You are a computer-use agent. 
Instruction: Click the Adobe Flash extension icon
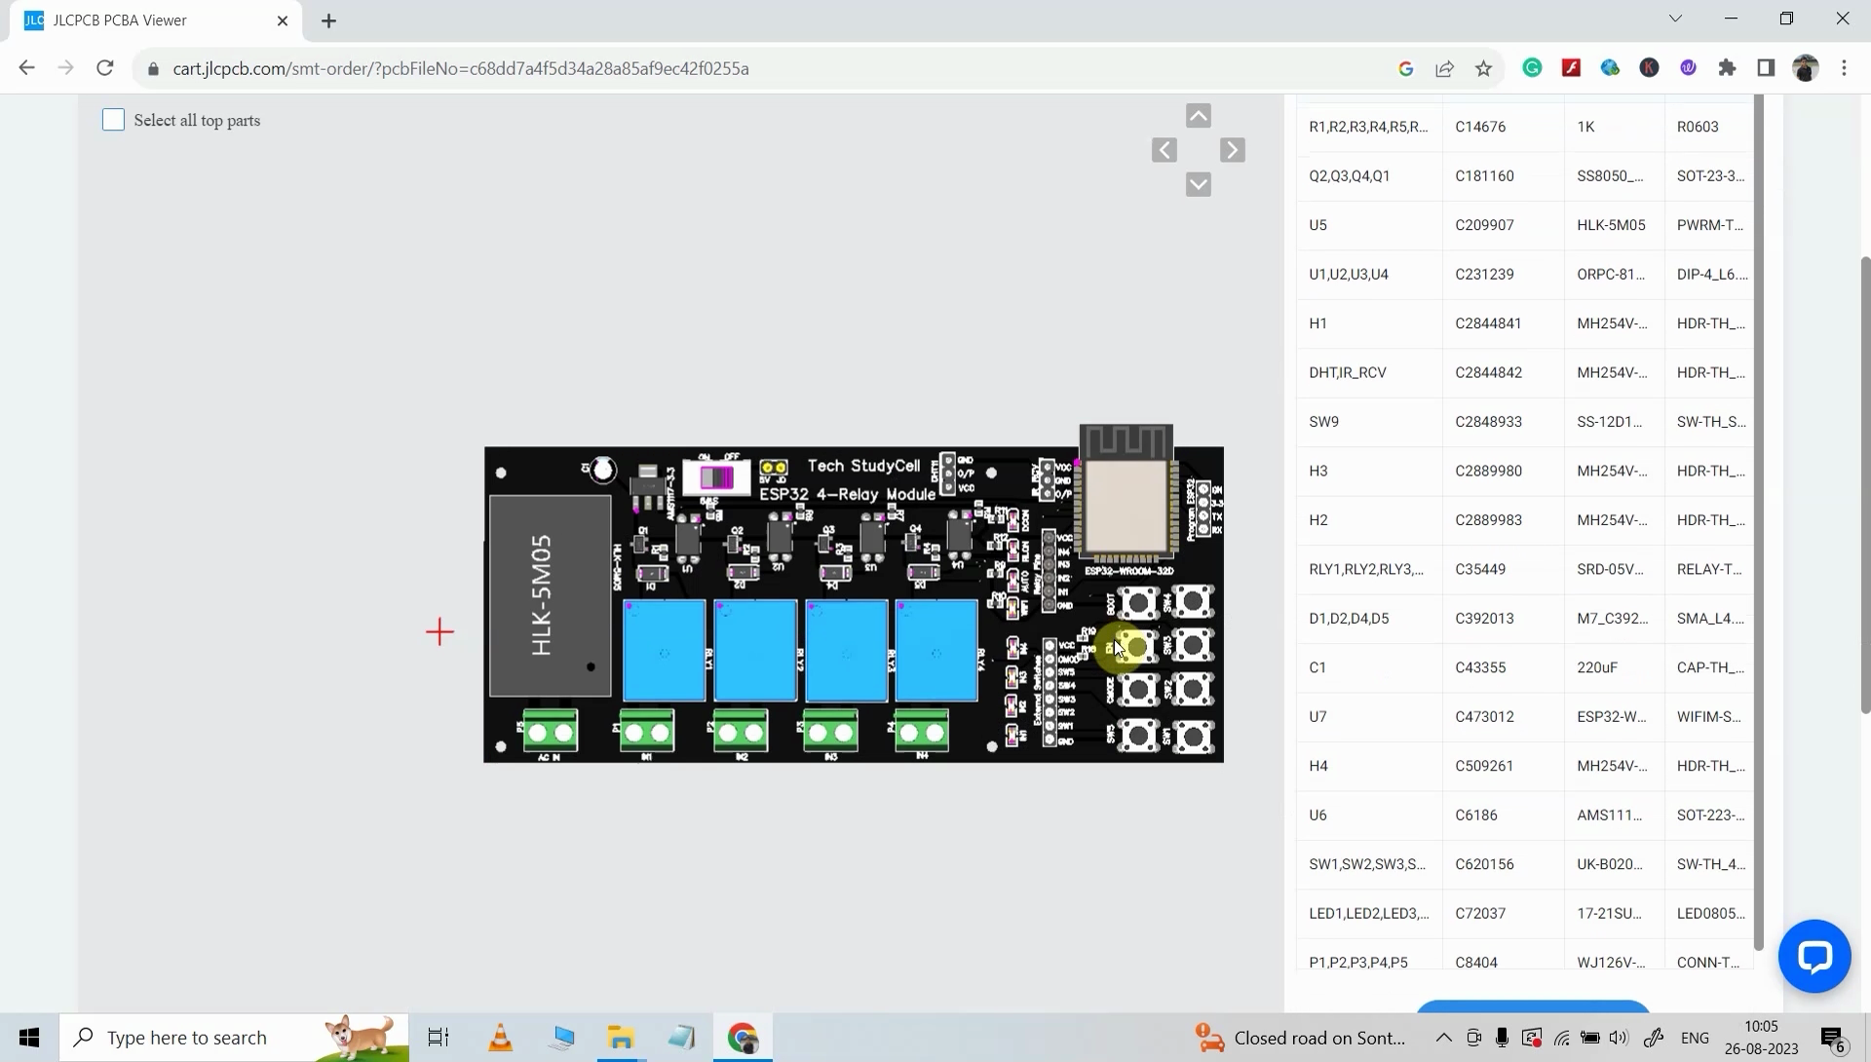click(1572, 68)
